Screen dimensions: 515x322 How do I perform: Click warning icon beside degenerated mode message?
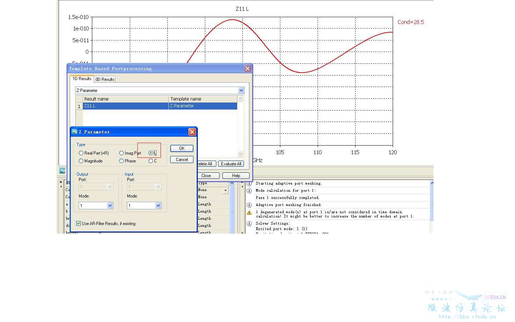coord(249,213)
